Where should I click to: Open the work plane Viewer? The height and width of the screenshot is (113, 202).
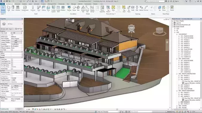coord(172,8)
